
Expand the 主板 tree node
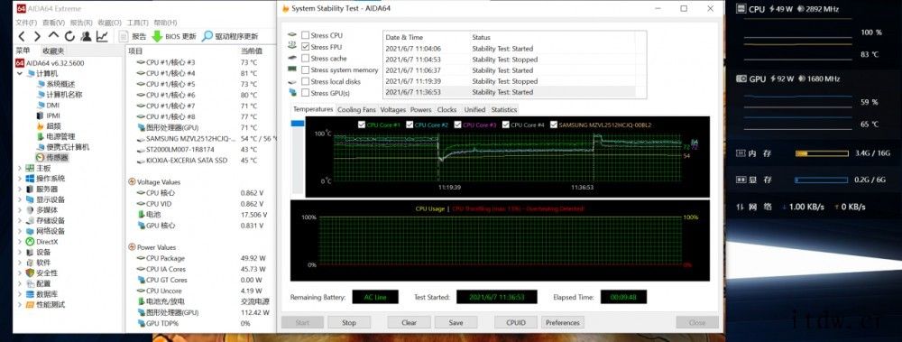(x=20, y=168)
